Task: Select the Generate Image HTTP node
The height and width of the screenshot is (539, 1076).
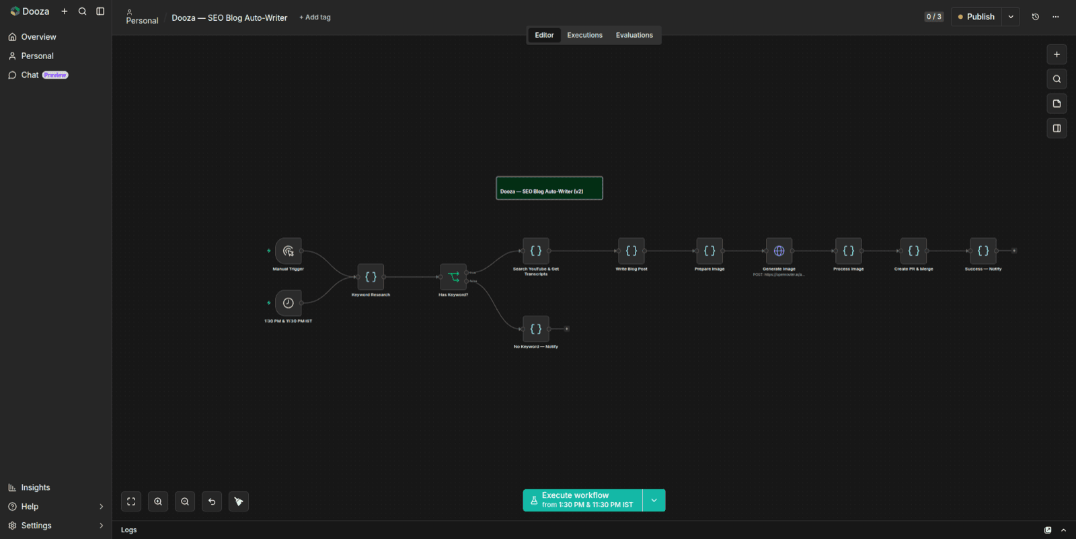Action: coord(779,251)
